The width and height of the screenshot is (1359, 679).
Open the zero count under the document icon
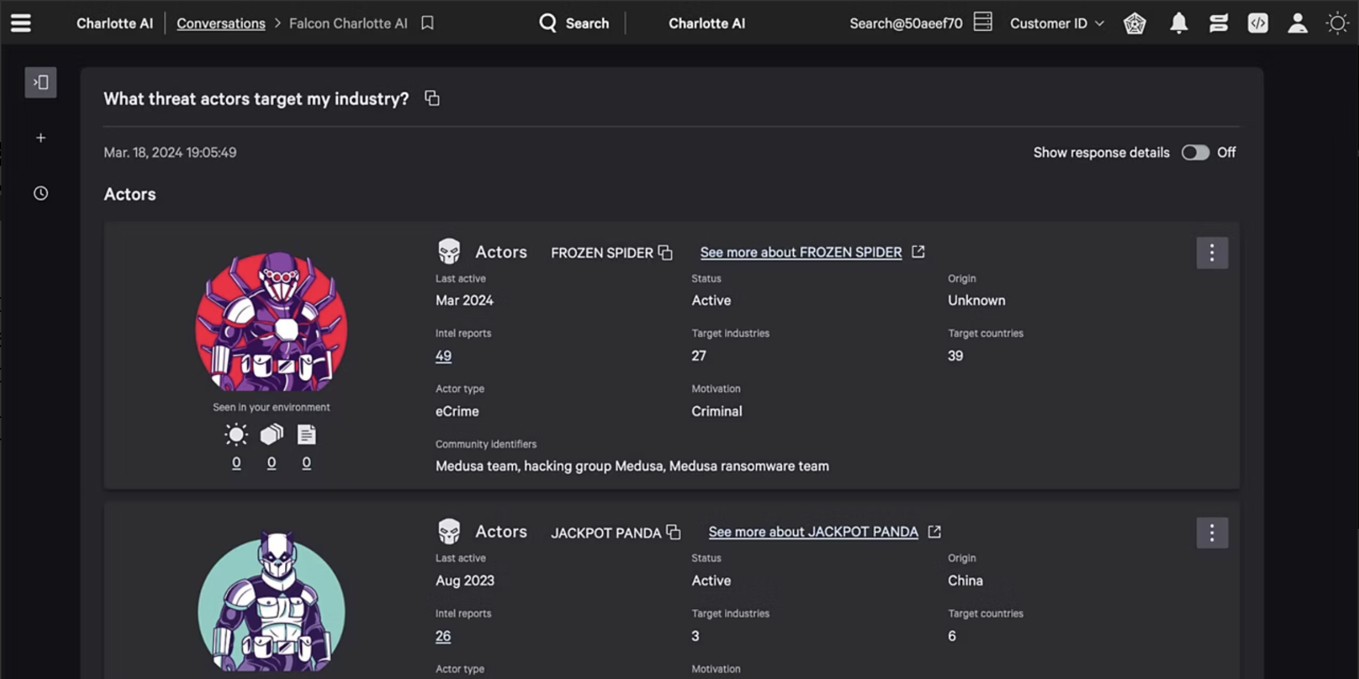[306, 463]
